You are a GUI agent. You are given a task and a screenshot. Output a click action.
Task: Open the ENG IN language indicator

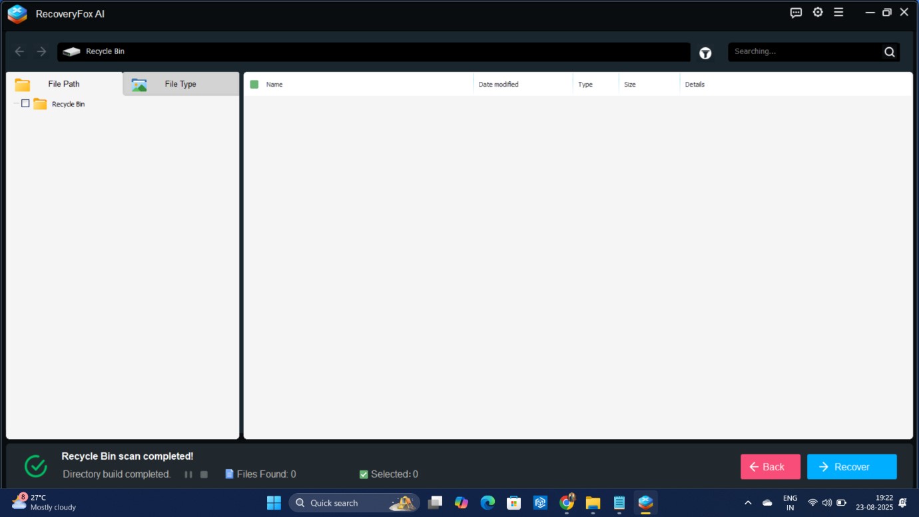790,503
